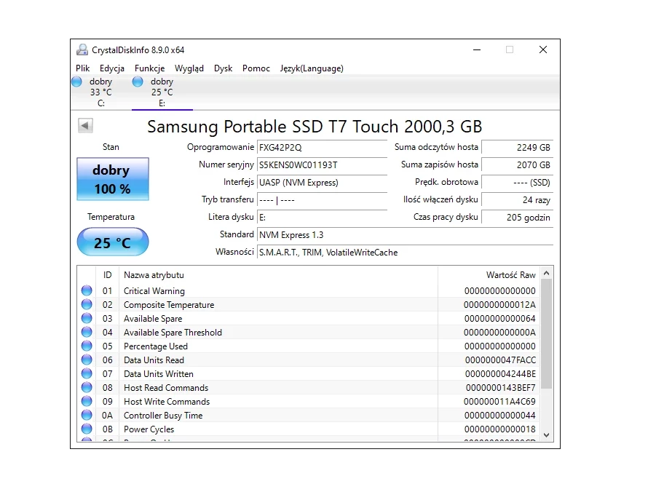
Task: Click the CrystalDiskInfo logo in the title bar
Action: (82, 49)
